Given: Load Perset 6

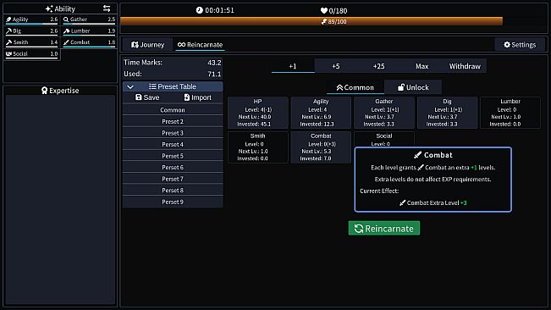Looking at the screenshot, I should (173, 168).
